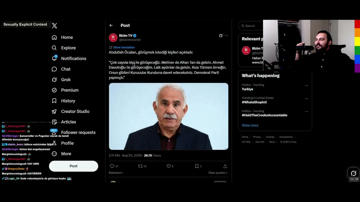Image resolution: width=360 pixels, height=202 pixels.
Task: Open the Accessibility footer link
Action: coord(286,137)
